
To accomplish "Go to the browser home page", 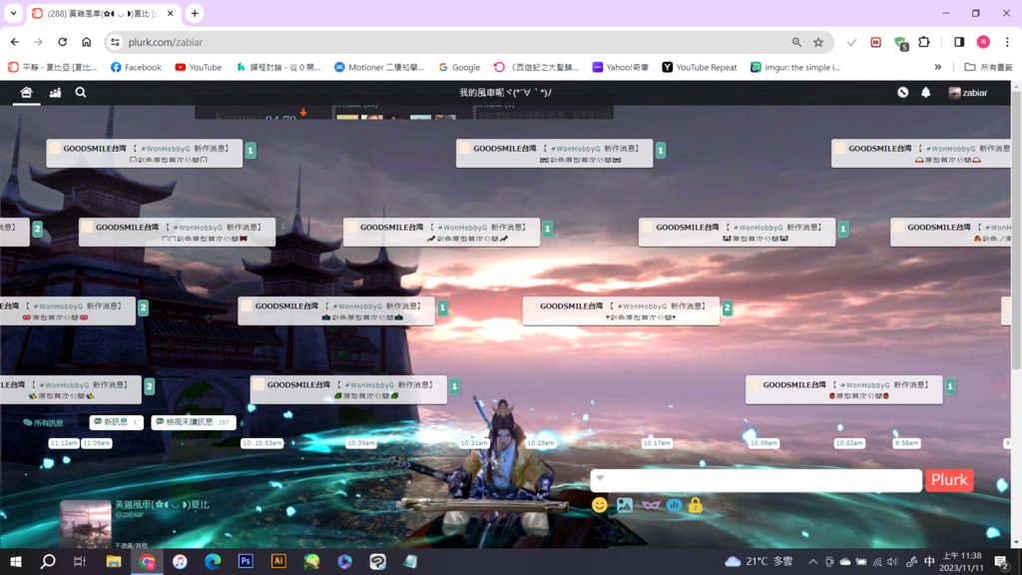I will pos(86,42).
